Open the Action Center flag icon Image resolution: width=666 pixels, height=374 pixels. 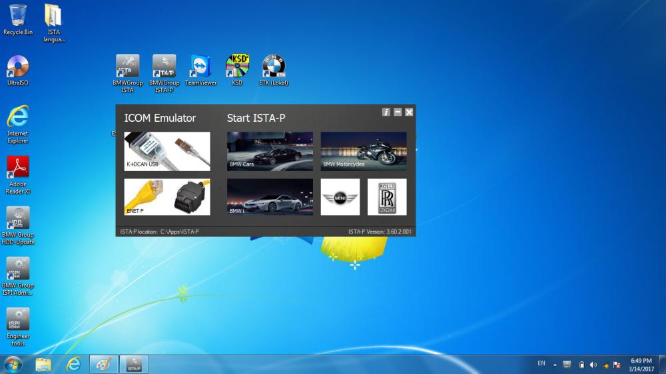click(x=617, y=365)
